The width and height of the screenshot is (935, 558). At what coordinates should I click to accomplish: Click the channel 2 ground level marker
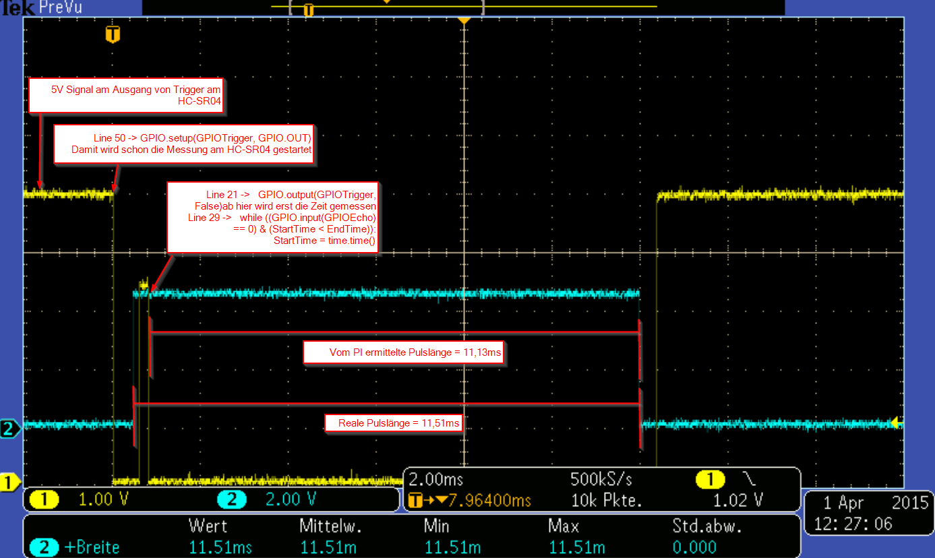point(9,429)
